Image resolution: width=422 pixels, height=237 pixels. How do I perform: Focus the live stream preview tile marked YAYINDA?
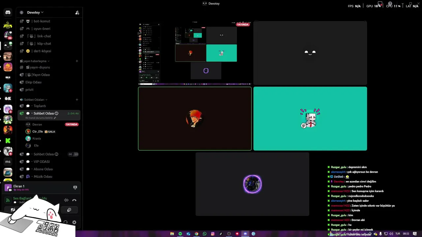(x=195, y=53)
